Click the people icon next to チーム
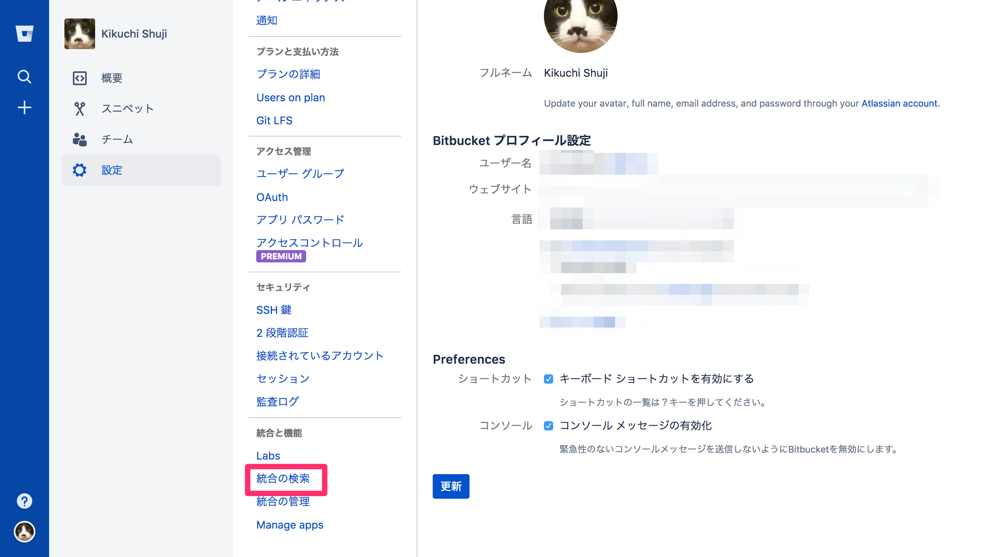 pyautogui.click(x=79, y=139)
